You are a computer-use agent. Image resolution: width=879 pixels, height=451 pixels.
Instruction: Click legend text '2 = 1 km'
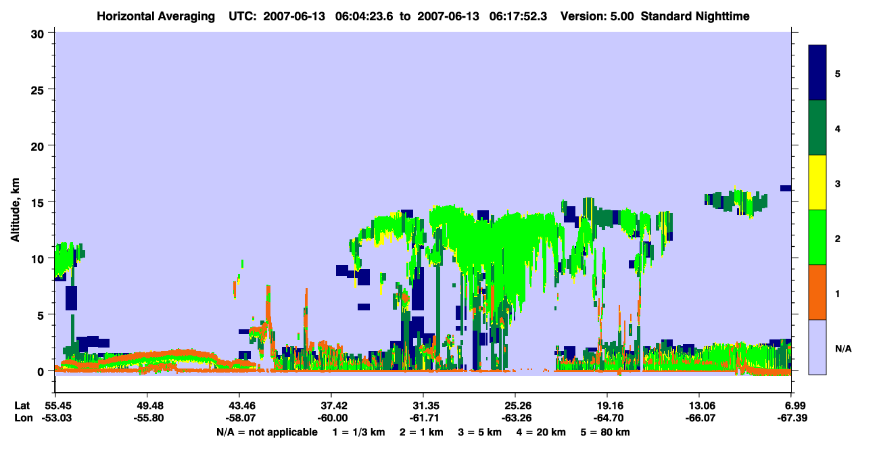[x=421, y=432]
